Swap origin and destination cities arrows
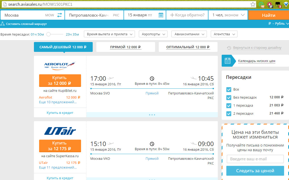 tap(60, 15)
